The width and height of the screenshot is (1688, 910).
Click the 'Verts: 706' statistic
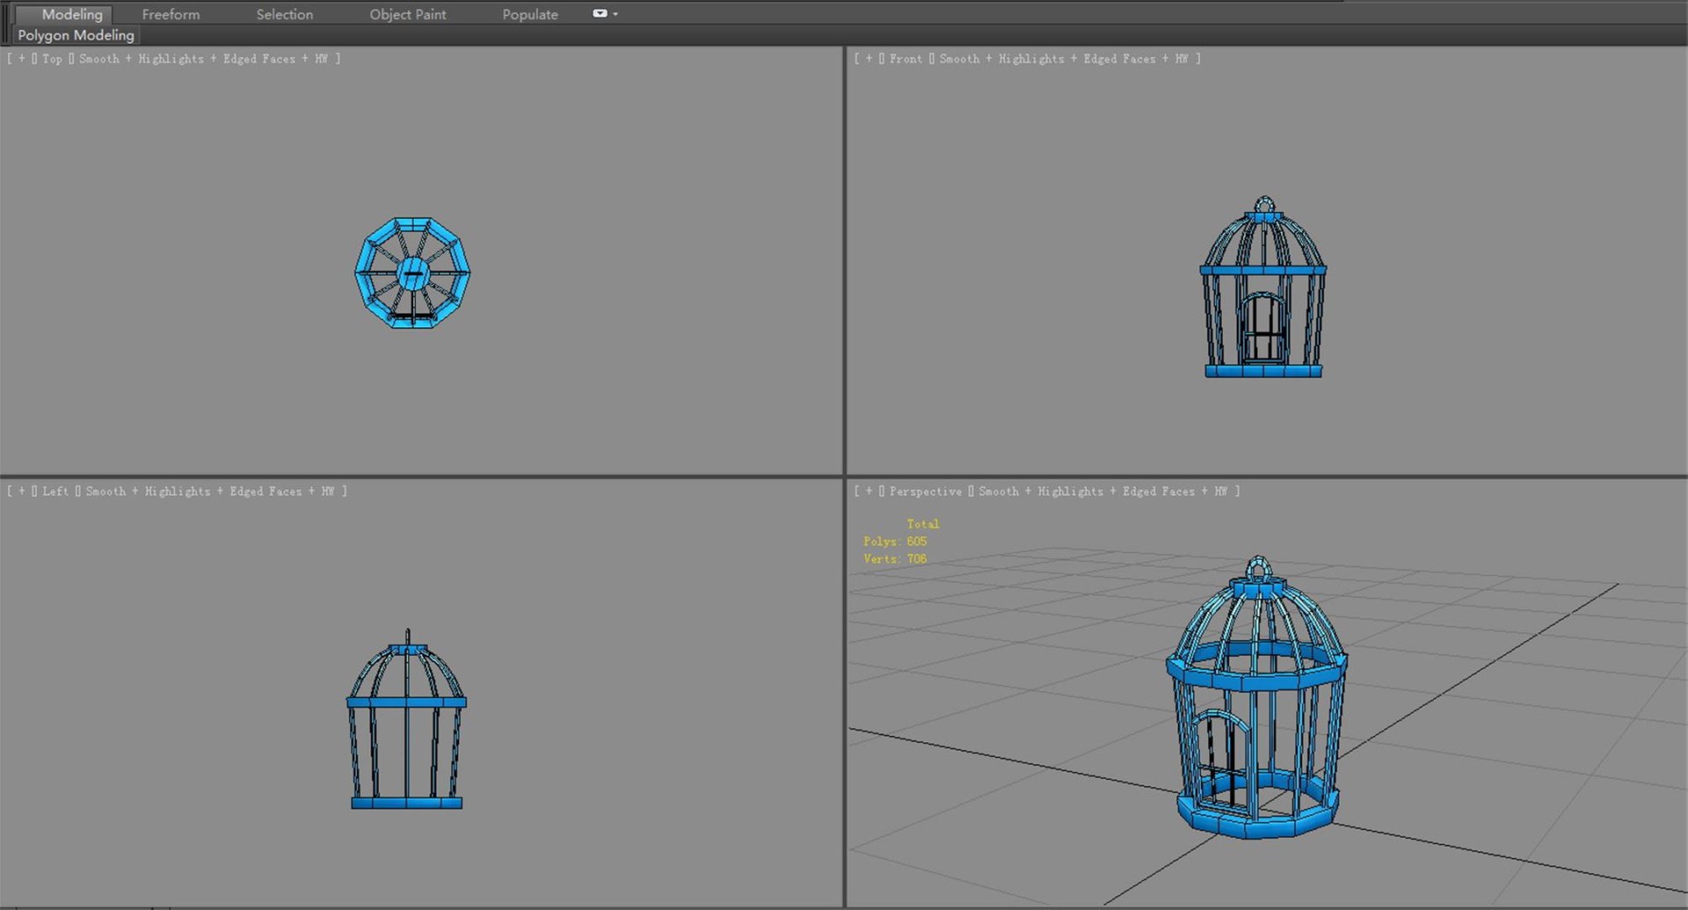click(x=895, y=559)
